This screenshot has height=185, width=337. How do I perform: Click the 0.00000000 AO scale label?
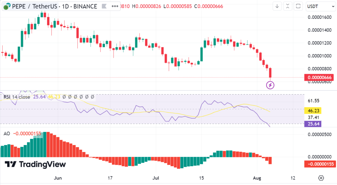[x=320, y=157]
